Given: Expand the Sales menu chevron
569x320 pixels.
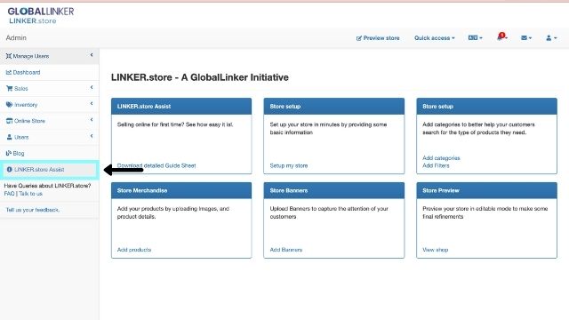Looking at the screenshot, I should point(92,87).
